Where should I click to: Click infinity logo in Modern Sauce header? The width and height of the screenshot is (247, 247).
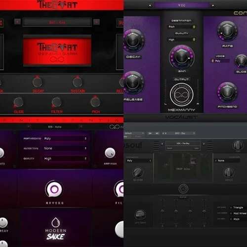pyautogui.click(x=115, y=126)
